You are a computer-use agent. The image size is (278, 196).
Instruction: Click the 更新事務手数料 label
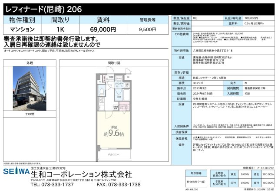tap(182, 29)
